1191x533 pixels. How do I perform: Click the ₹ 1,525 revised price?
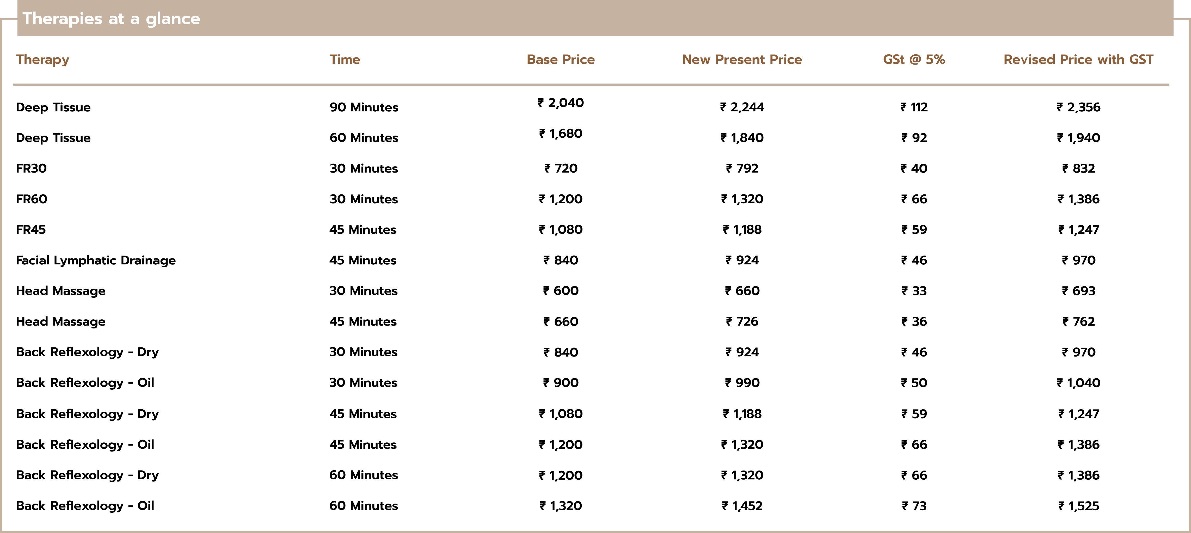[x=1078, y=506]
